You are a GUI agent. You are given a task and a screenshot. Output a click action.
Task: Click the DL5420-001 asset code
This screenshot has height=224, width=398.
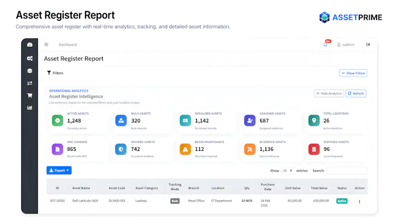117,201
